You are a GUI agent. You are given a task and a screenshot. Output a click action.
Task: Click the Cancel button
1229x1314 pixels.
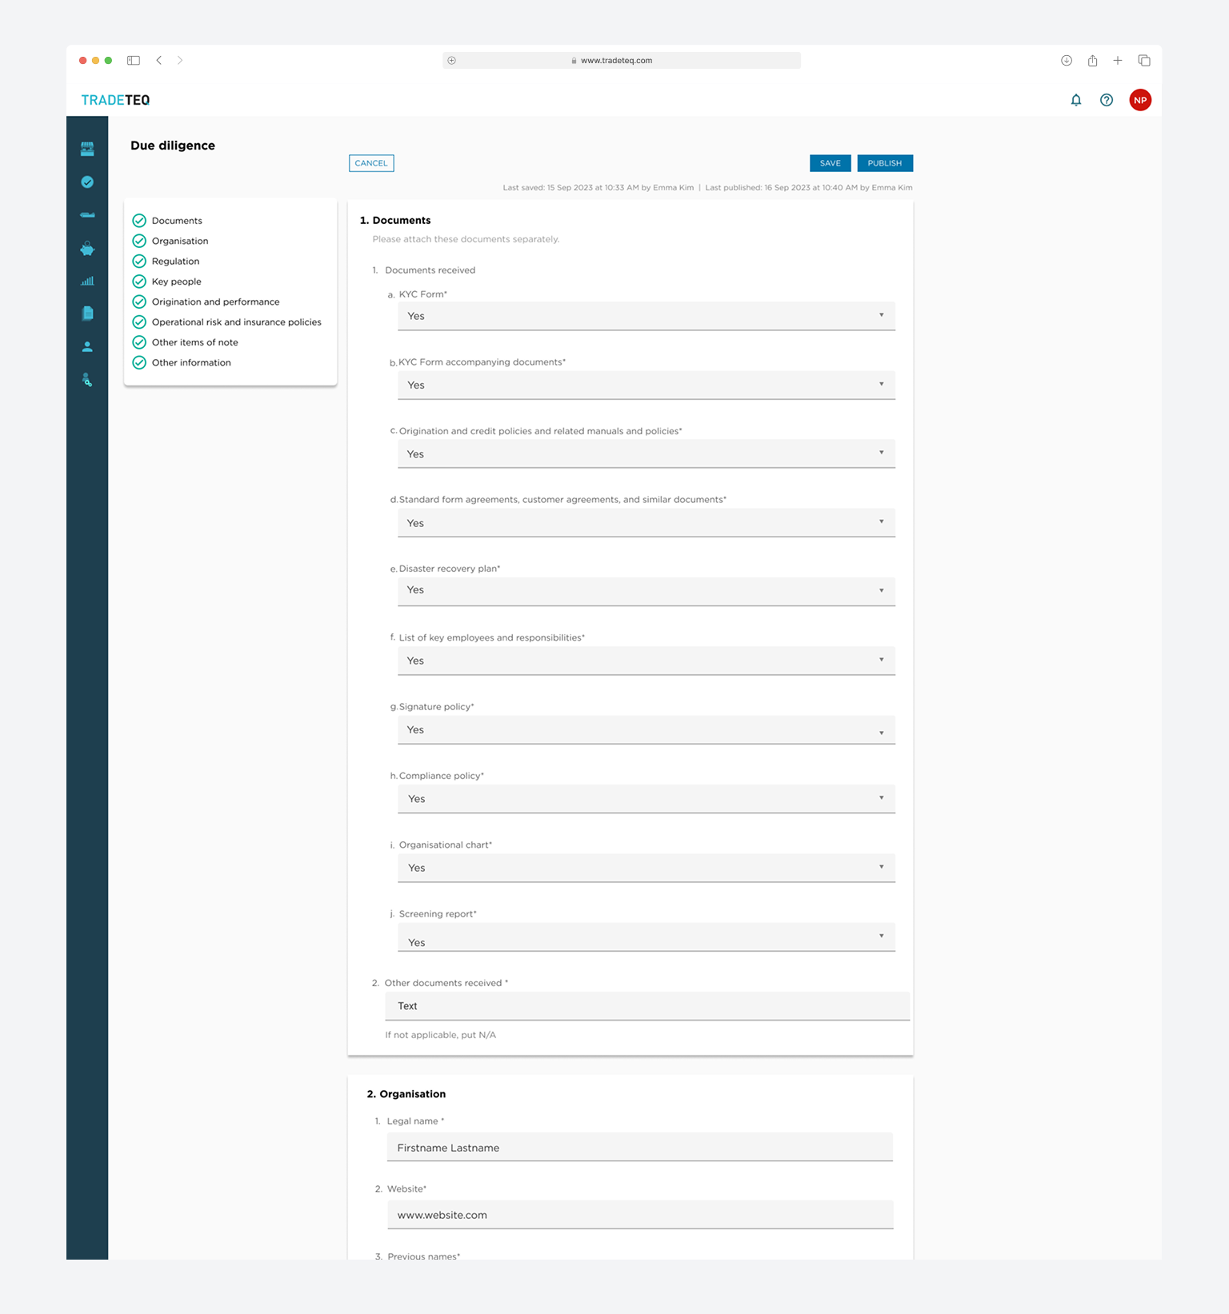click(371, 163)
